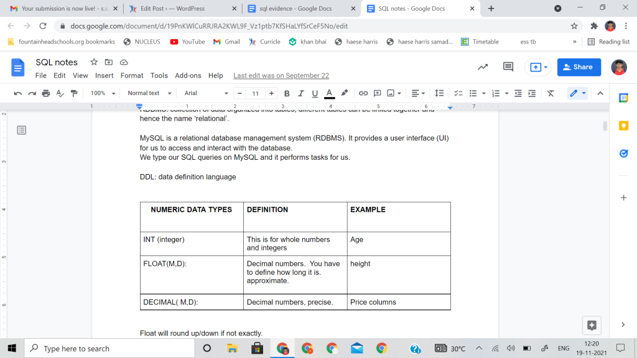Open the last edit version history link
637x358 pixels.
click(281, 75)
